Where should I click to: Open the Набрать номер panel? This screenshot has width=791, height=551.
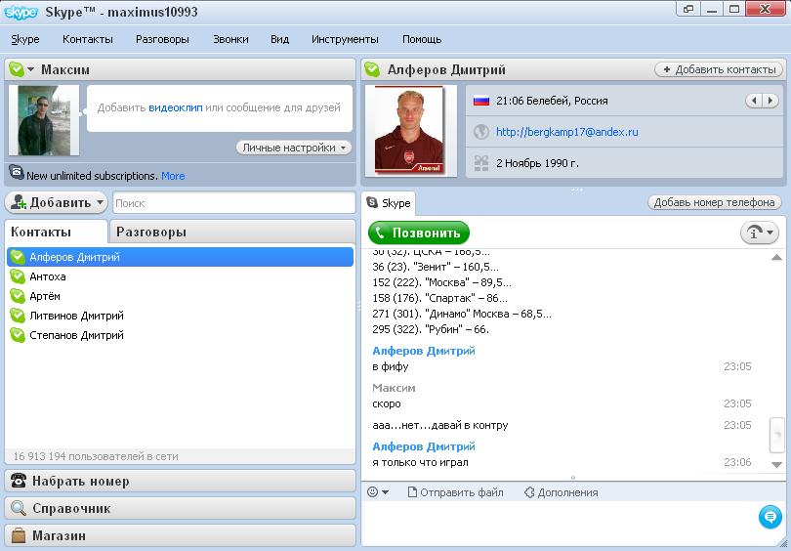(x=180, y=481)
